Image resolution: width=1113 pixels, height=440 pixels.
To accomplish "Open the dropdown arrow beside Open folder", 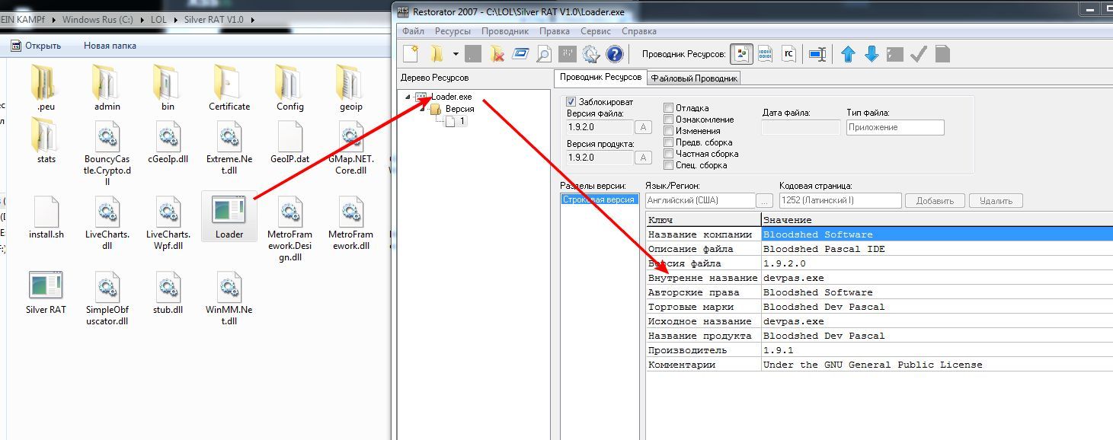I will [456, 54].
